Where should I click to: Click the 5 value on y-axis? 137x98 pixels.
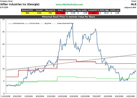(4, 81)
